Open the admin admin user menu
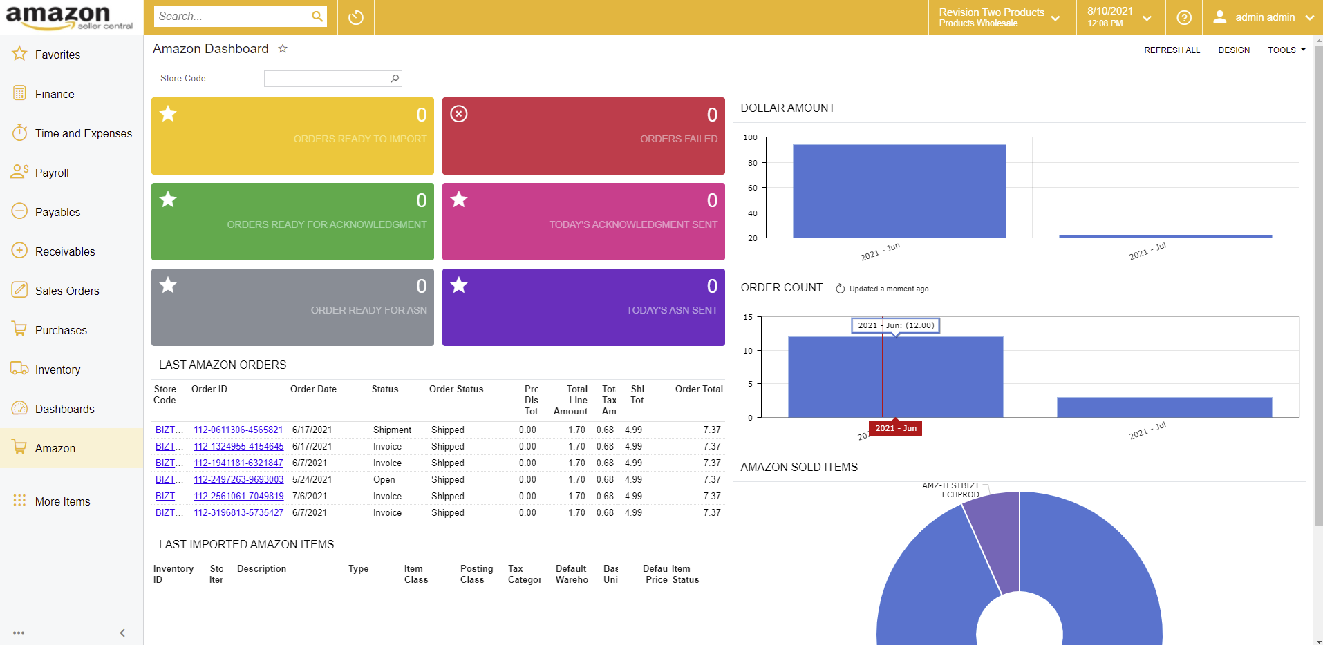 (x=1263, y=17)
